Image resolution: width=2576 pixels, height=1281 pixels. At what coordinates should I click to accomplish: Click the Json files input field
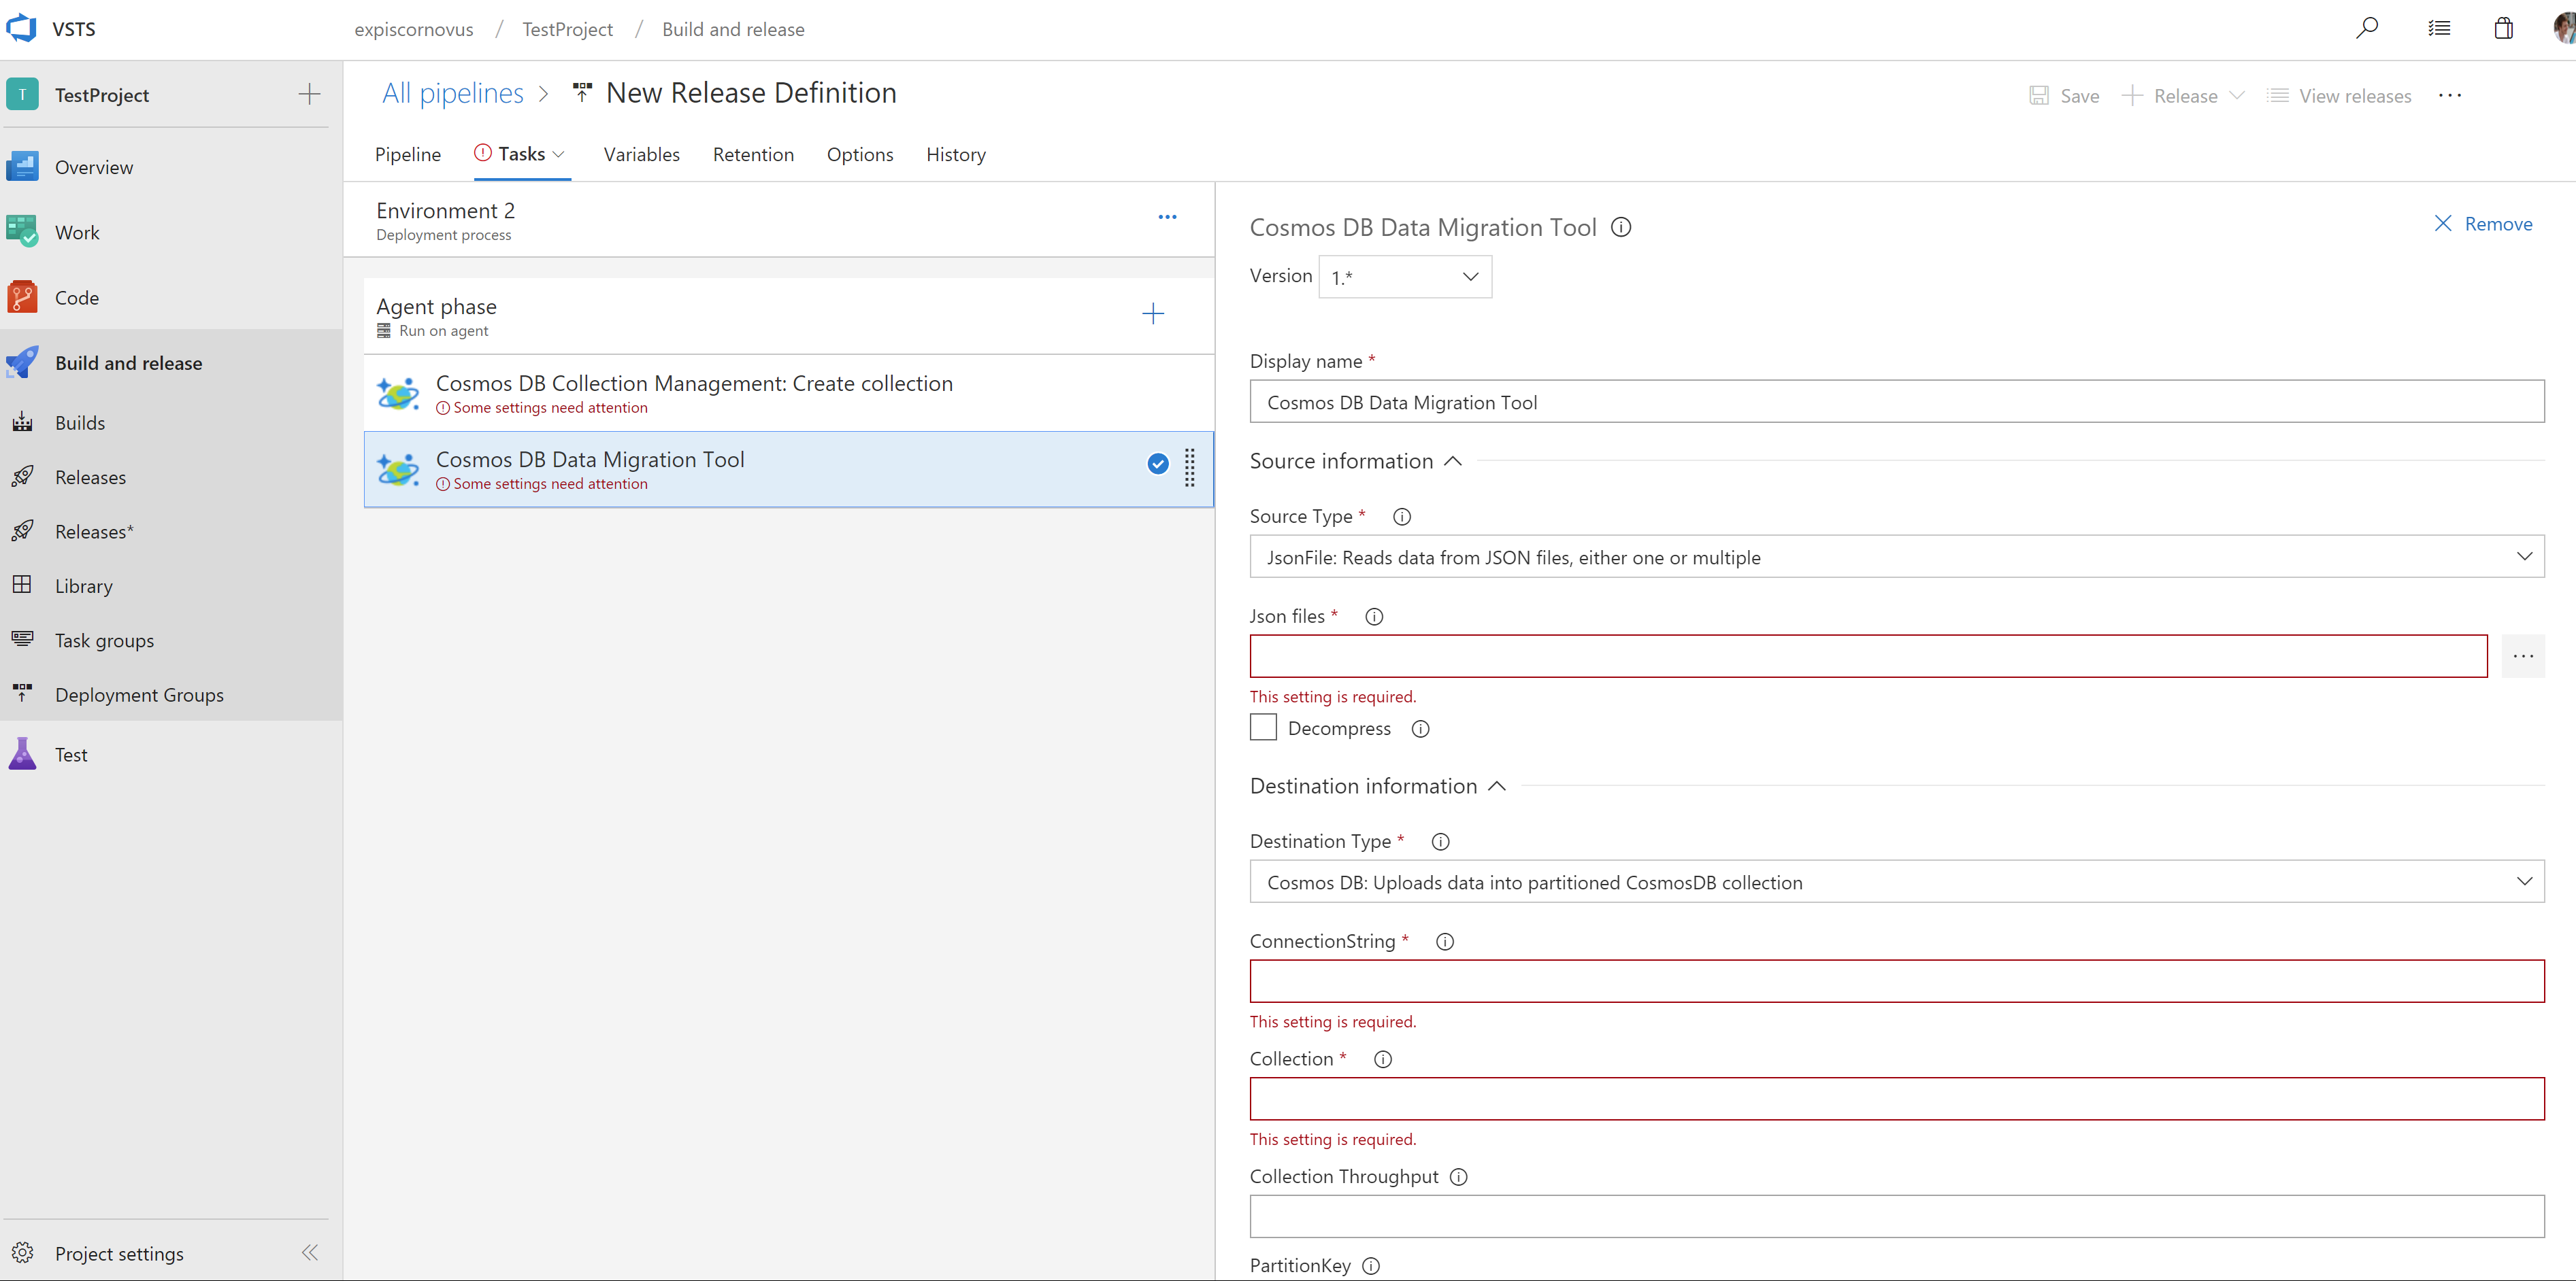pyautogui.click(x=1868, y=657)
